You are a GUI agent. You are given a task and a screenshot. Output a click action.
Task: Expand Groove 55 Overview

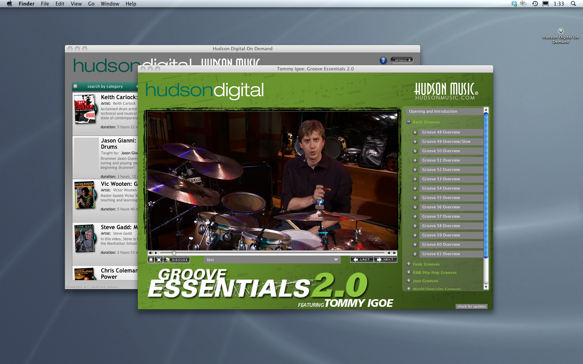415,198
